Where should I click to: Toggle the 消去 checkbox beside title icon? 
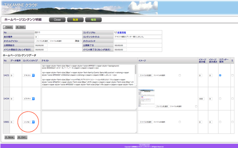pos(81,41)
